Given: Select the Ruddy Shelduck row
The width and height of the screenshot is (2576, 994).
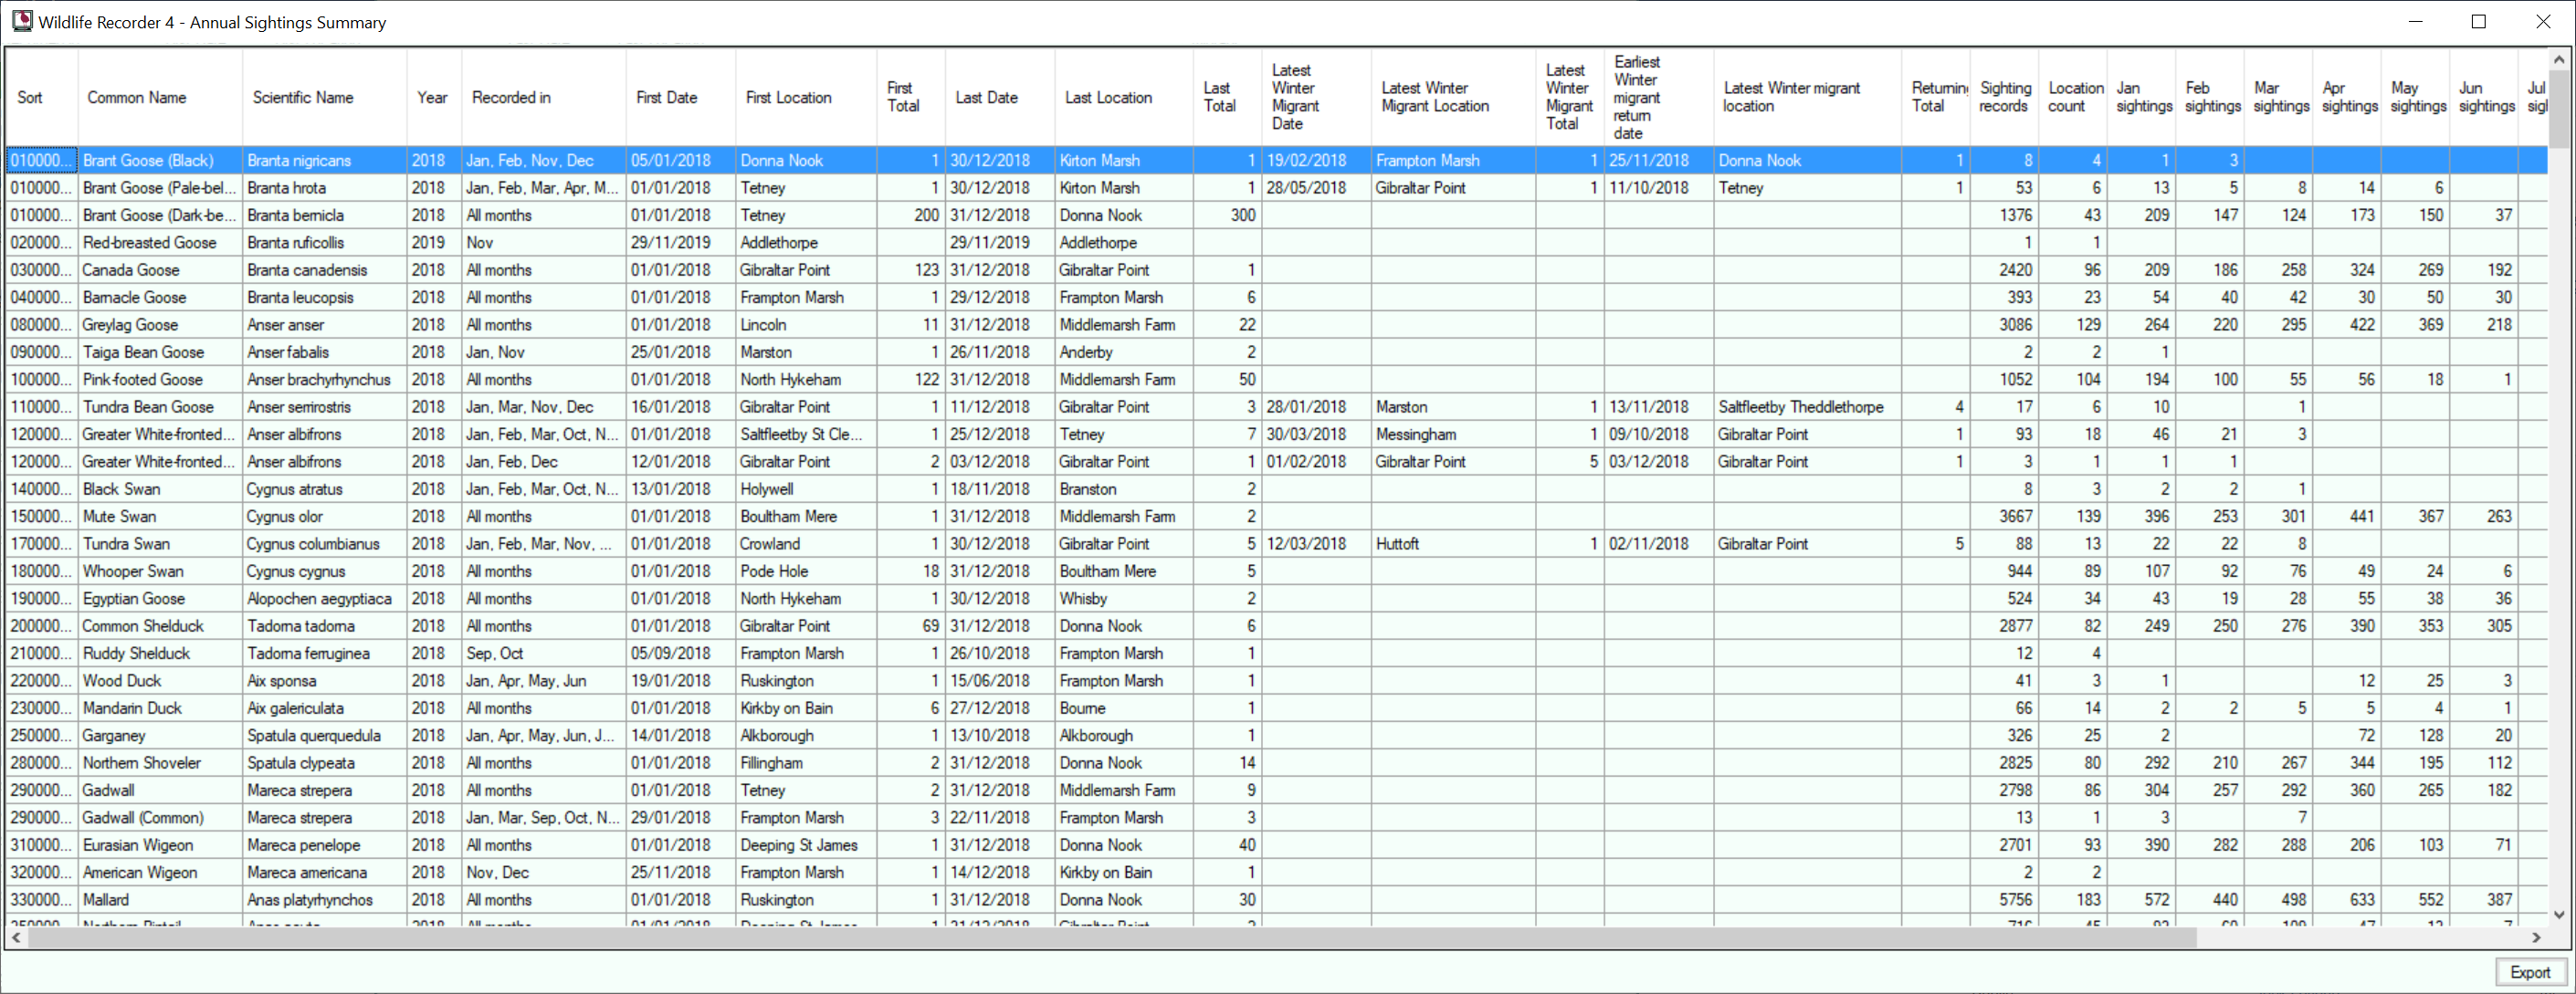Looking at the screenshot, I should coord(1277,653).
